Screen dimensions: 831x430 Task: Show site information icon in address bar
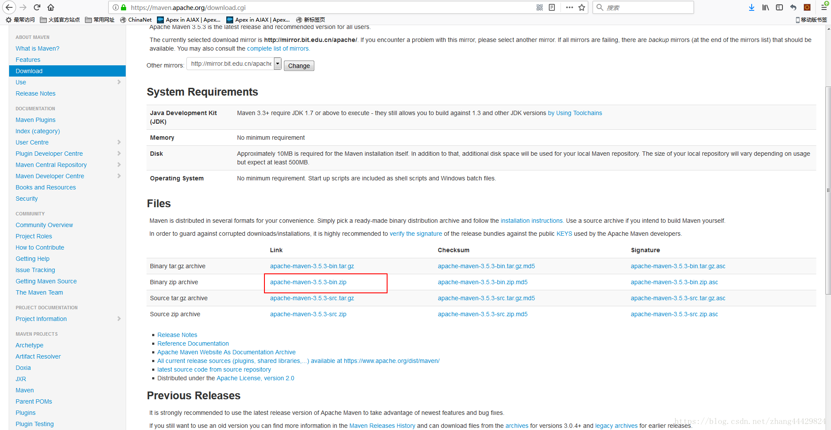coord(116,7)
